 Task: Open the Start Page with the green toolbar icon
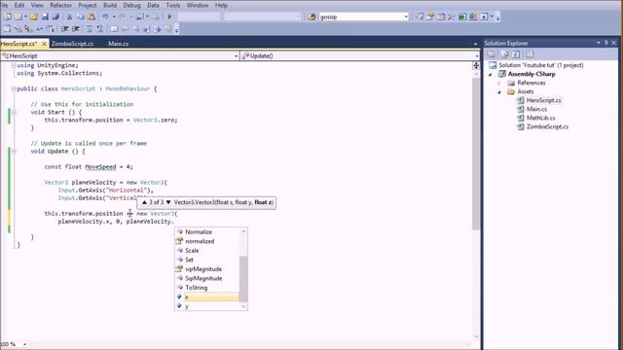point(462,17)
